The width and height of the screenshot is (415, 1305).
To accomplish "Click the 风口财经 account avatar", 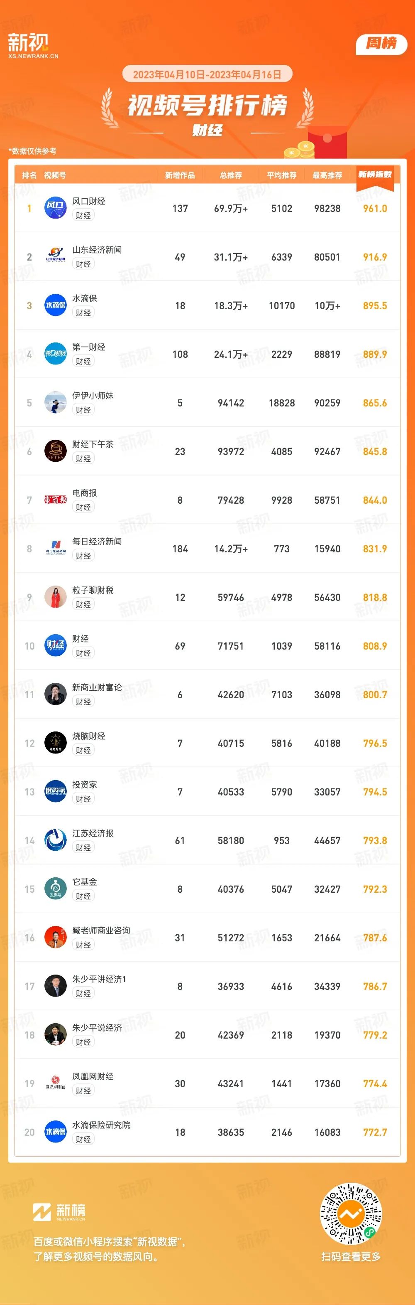I will tap(56, 208).
